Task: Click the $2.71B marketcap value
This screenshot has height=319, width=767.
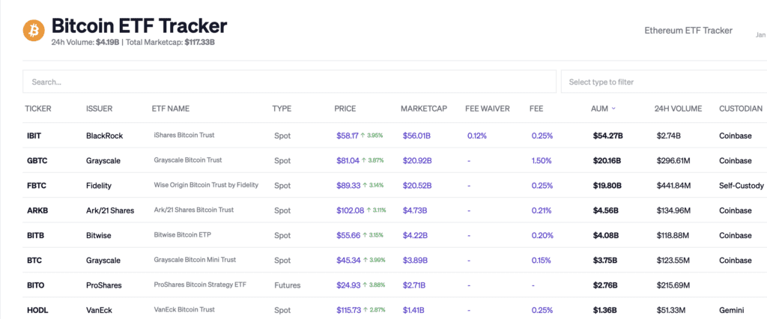Action: tap(413, 285)
